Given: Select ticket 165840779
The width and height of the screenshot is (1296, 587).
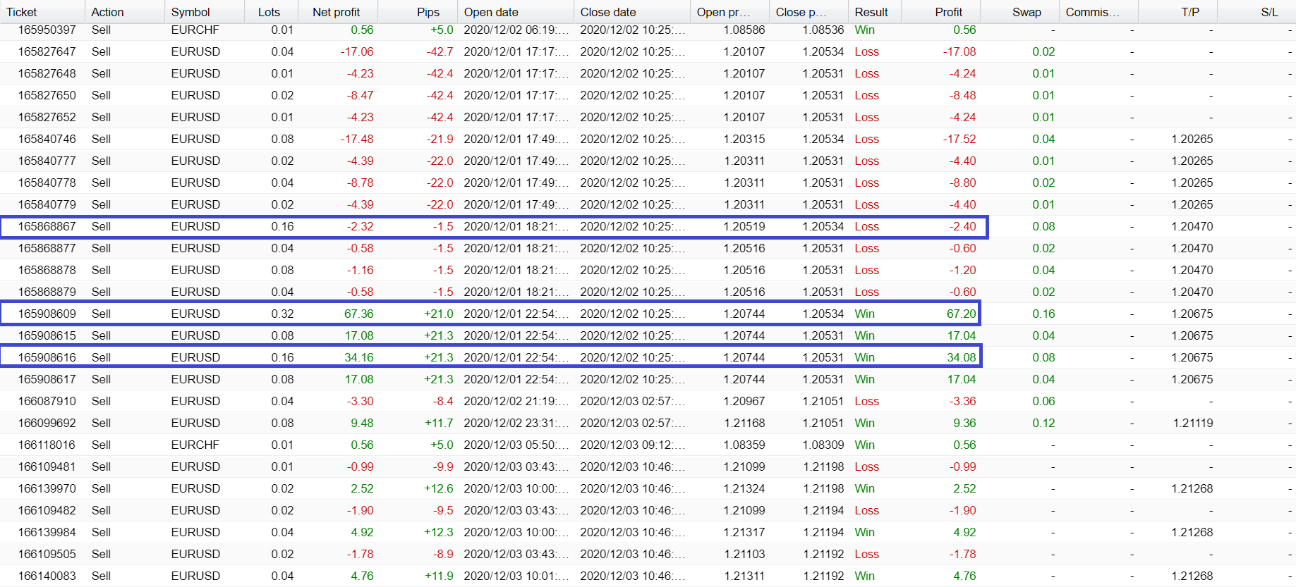Looking at the screenshot, I should point(47,204).
